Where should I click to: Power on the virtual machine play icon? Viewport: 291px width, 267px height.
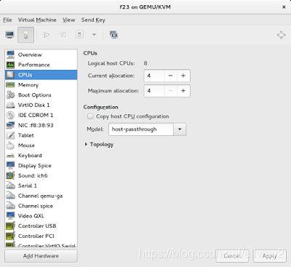47,35
